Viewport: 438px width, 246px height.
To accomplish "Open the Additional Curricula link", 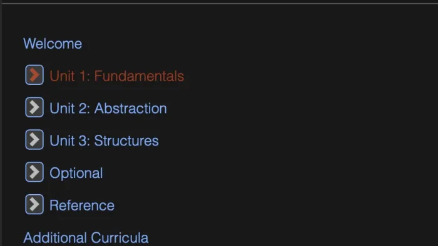I will [86, 238].
